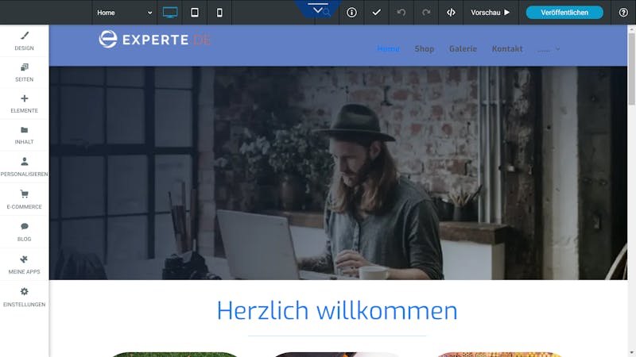This screenshot has height=357, width=636.
Task: Open the Personalisieren panel
Action: pyautogui.click(x=25, y=167)
